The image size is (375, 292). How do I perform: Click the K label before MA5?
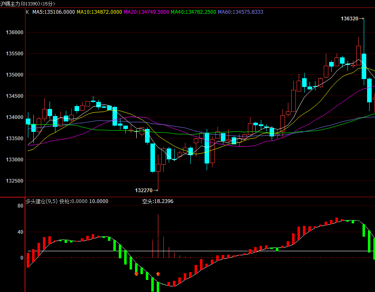[x=27, y=12]
